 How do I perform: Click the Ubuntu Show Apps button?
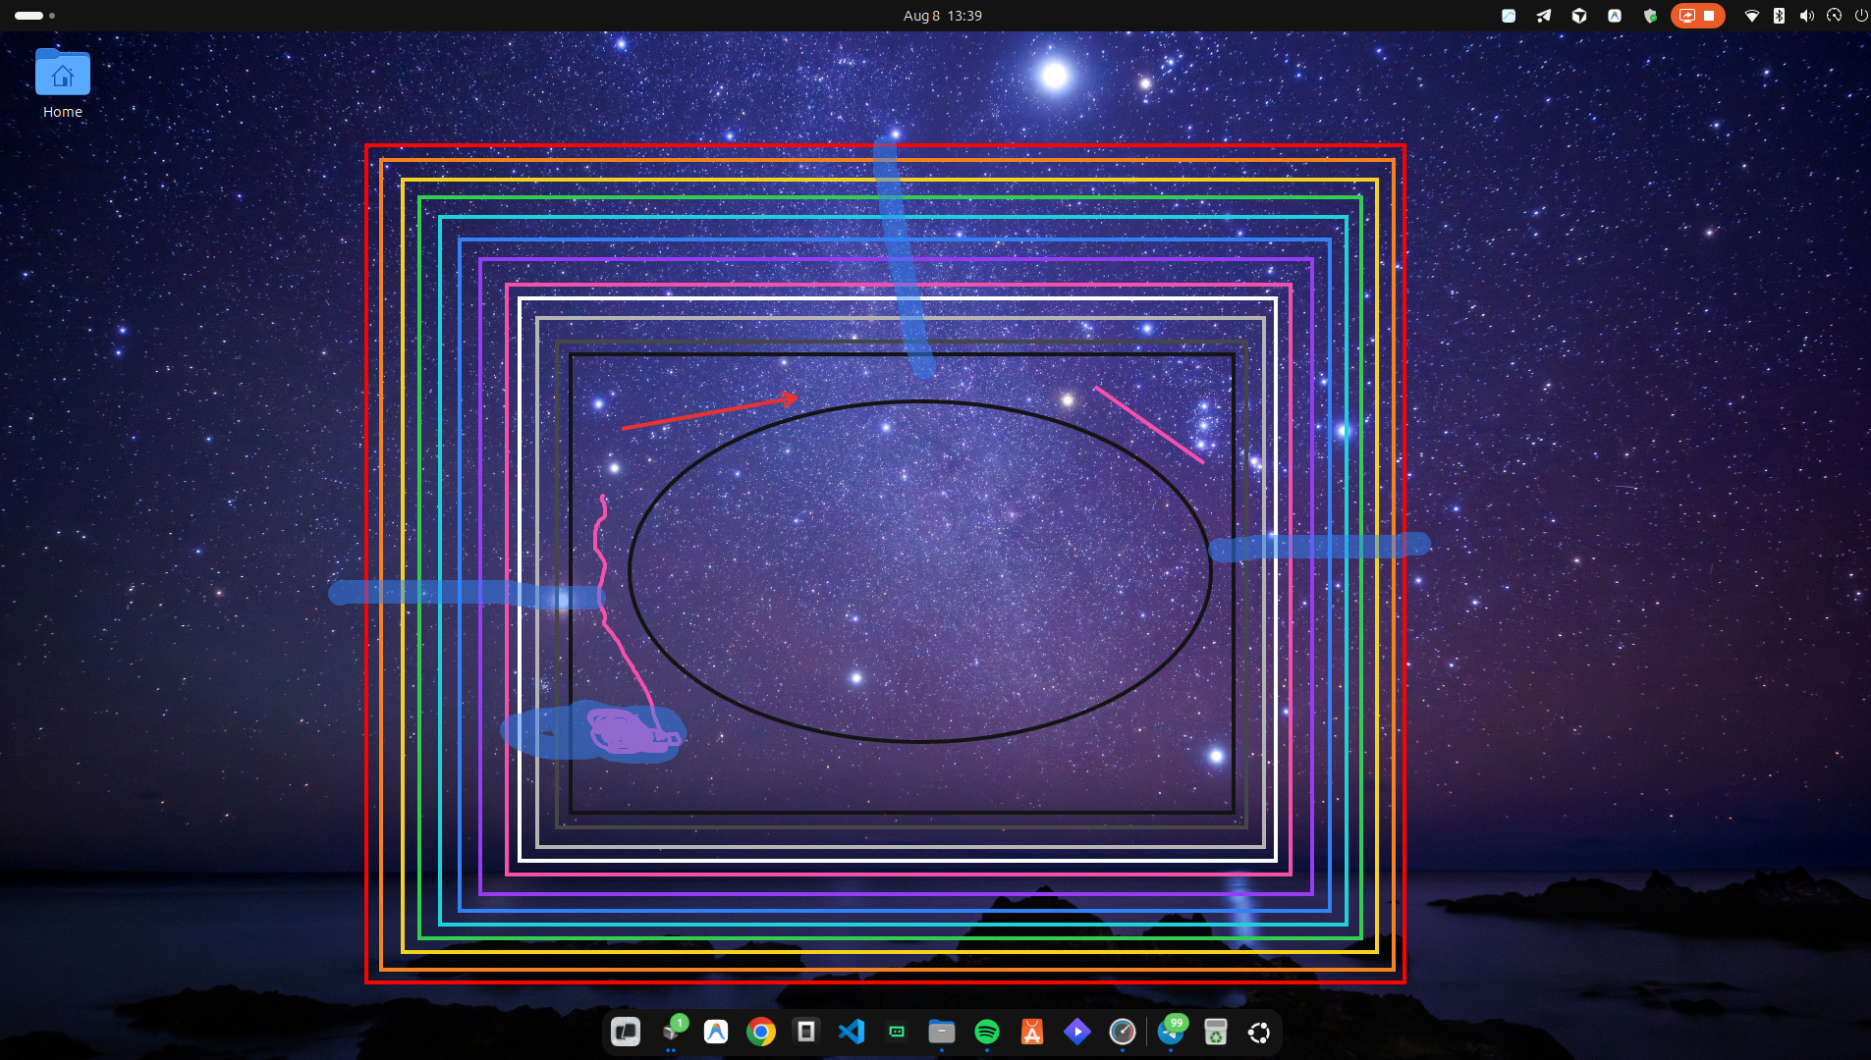[x=1259, y=1032]
